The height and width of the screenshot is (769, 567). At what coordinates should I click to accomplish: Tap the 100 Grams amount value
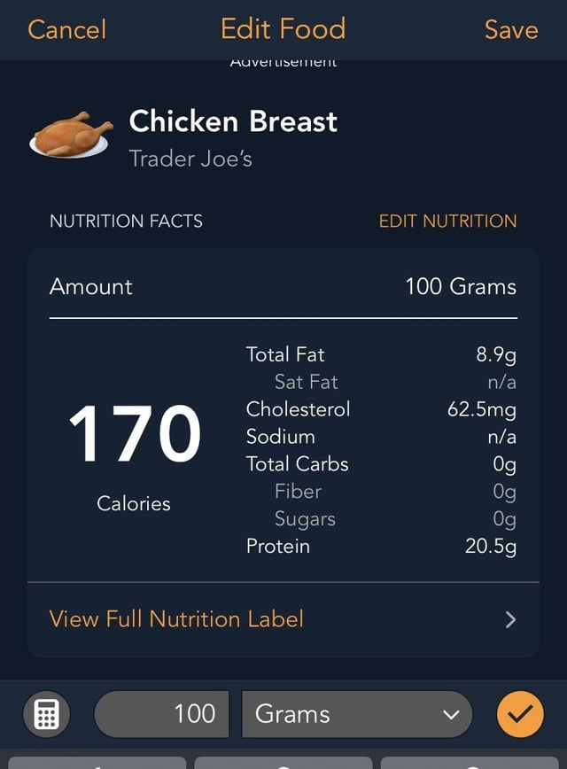461,286
